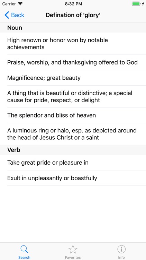Select 'Praise, worship, and thanksgiving' definition
The image size is (146, 260).
73,62
